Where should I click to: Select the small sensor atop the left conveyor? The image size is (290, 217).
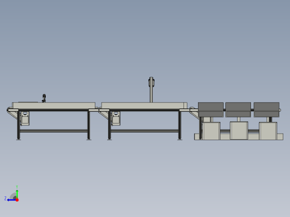pos(44,98)
